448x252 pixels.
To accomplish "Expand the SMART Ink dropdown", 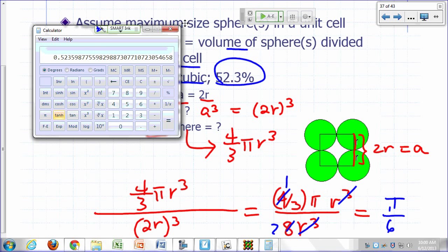I will pos(120,31).
